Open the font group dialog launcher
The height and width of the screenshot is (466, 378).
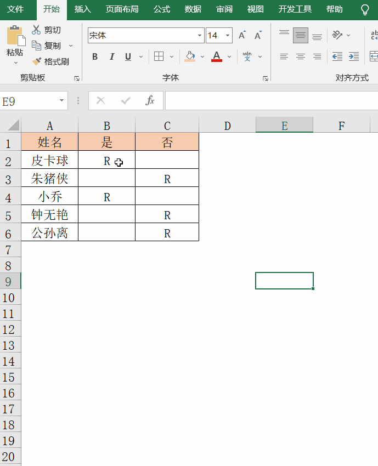[266, 78]
